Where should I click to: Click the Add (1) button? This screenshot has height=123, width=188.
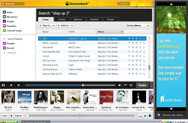point(63,26)
